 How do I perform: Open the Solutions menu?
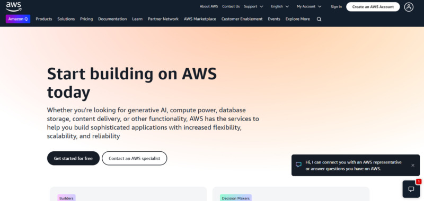click(x=66, y=19)
